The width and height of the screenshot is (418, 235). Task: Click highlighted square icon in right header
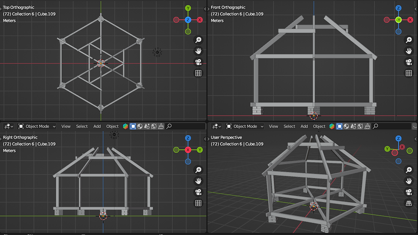point(340,126)
